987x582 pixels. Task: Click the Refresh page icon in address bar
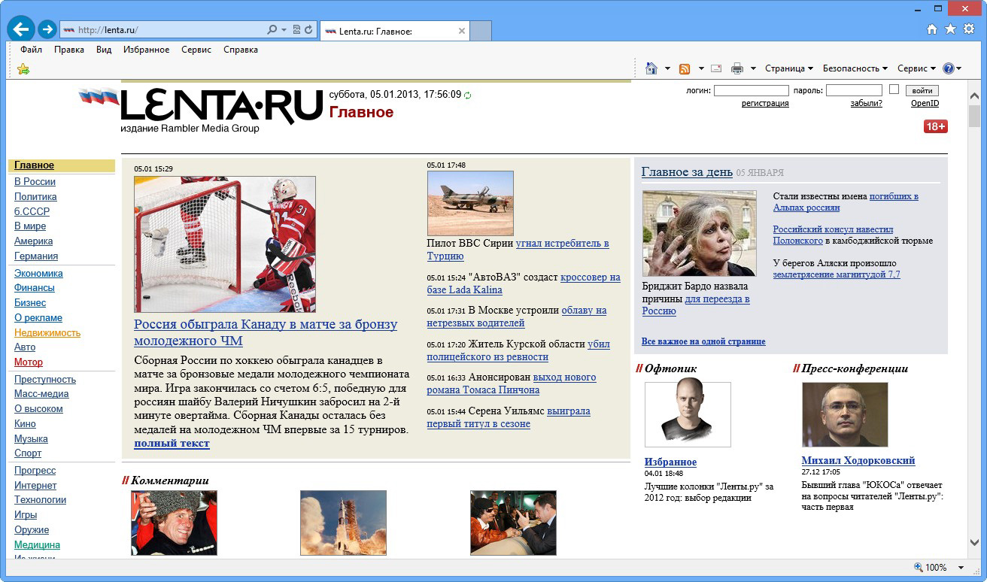[308, 30]
